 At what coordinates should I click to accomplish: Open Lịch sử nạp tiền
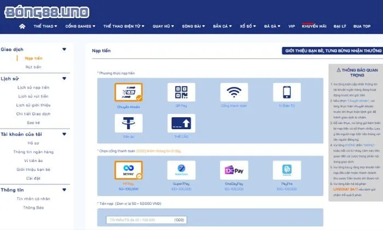[33, 88]
